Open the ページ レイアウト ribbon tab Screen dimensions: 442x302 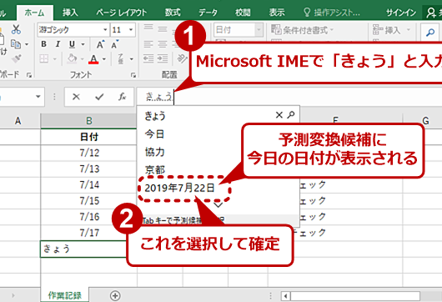point(122,13)
